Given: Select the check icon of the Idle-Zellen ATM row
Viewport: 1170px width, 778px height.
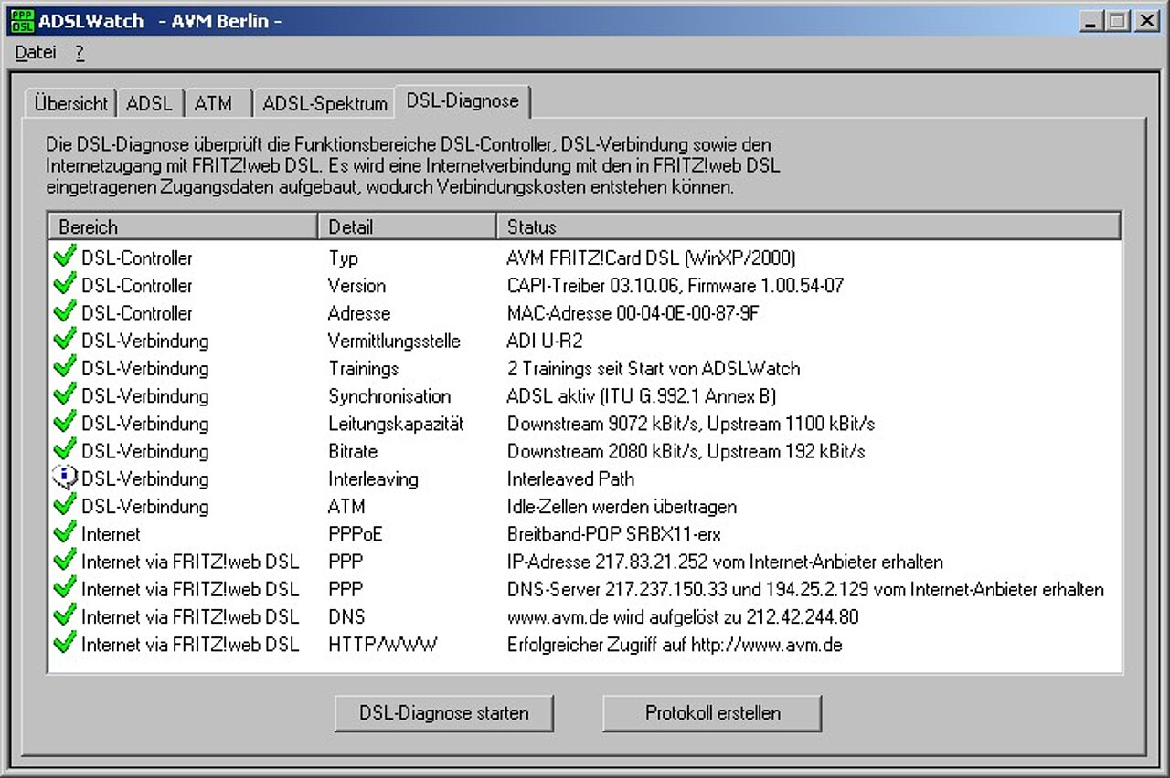Looking at the screenshot, I should pos(65,506).
